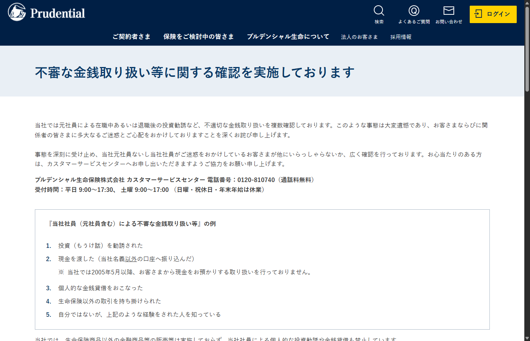Screen dimensions: 530x341
Task: Click the magnifying glass above 検索 label
Action: pos(378,11)
